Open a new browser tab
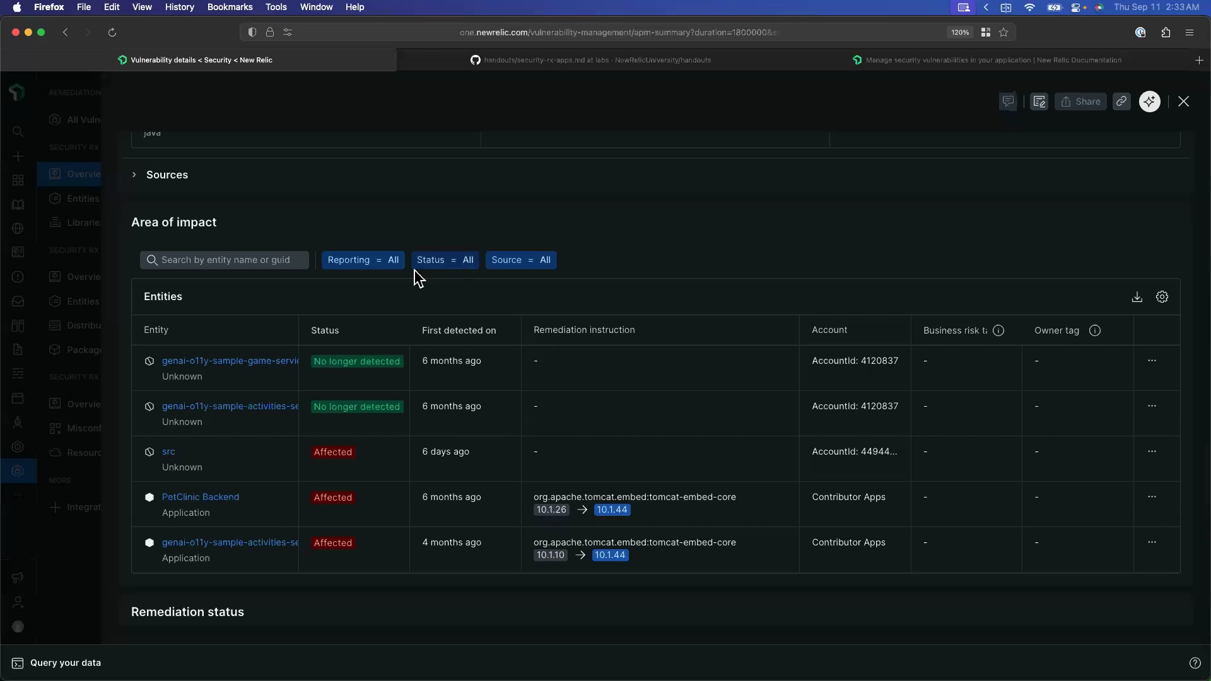This screenshot has width=1211, height=681. point(1199,60)
